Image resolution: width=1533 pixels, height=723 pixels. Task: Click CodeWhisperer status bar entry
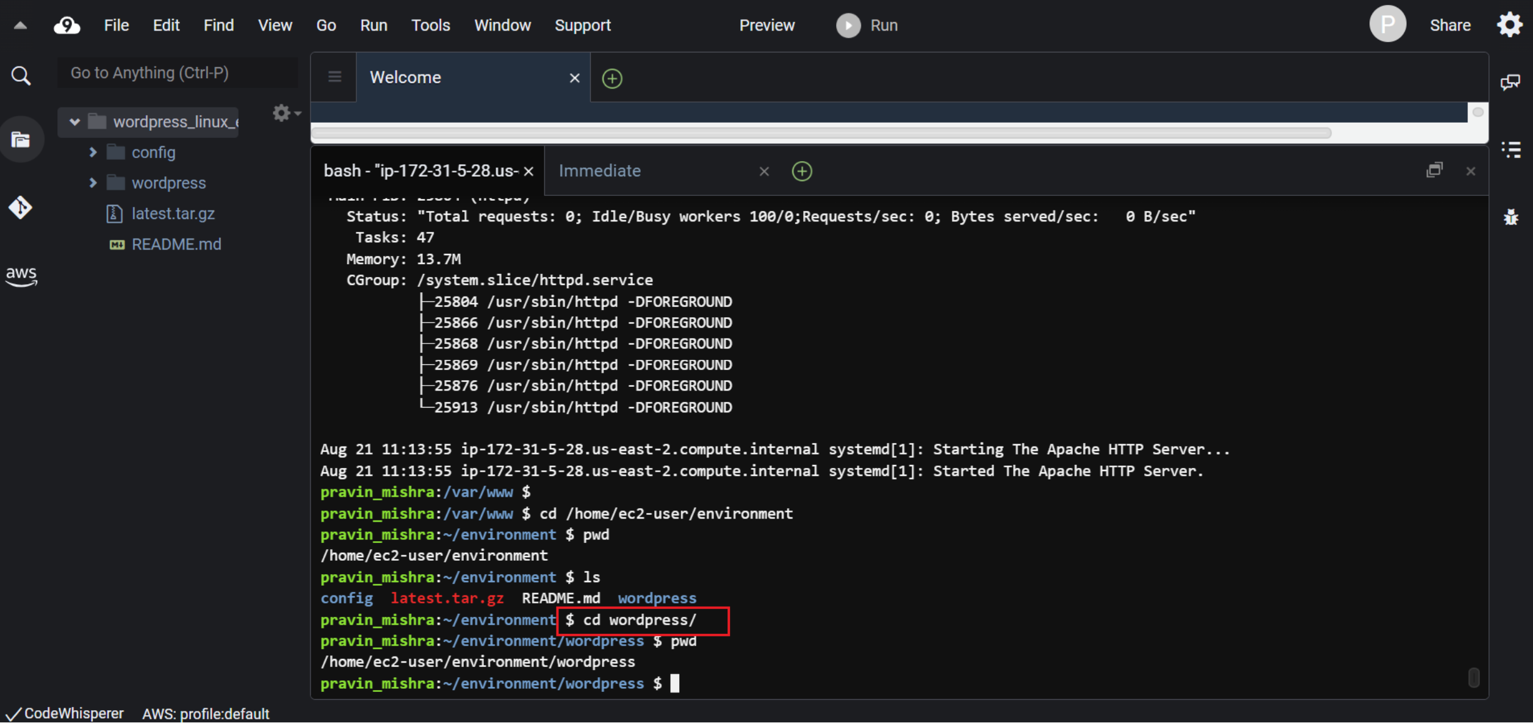coord(64,713)
